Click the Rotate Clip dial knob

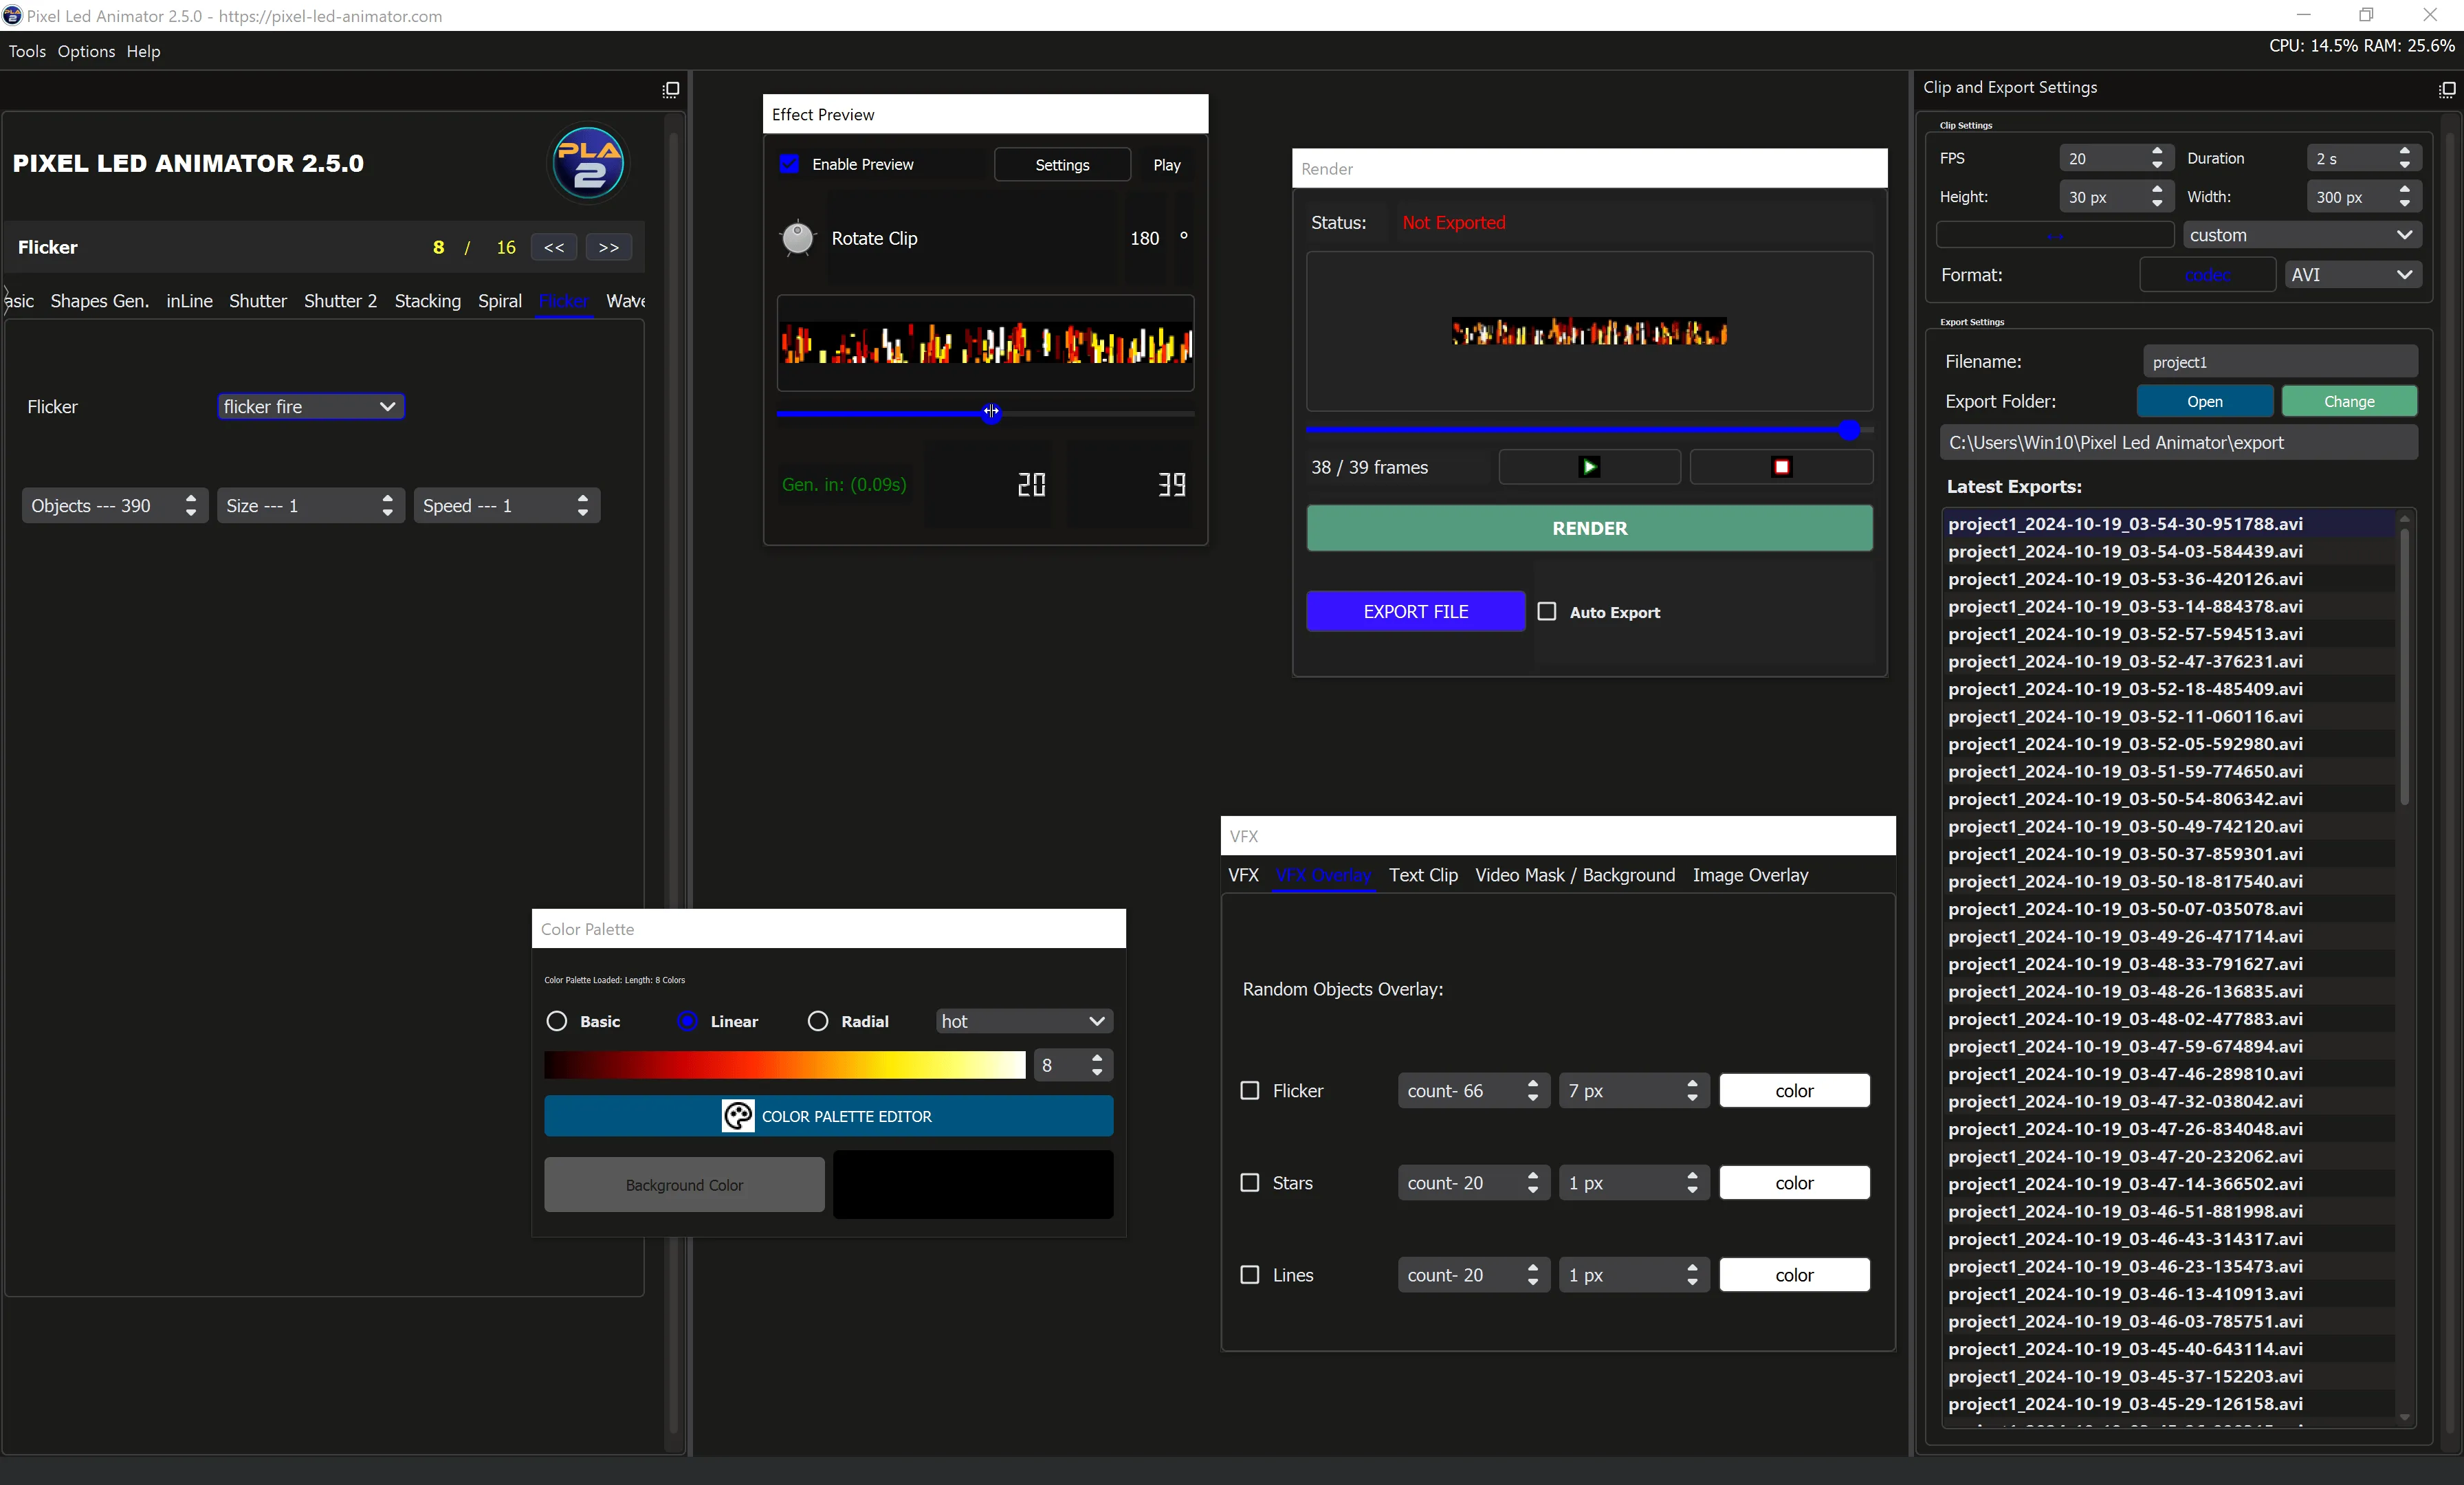tap(797, 238)
